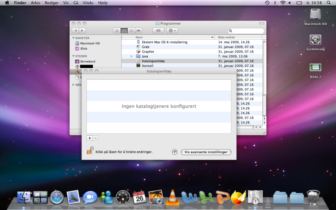Open Wi-Fi status menu
Viewport: 336px width, 210px height.
click(283, 3)
